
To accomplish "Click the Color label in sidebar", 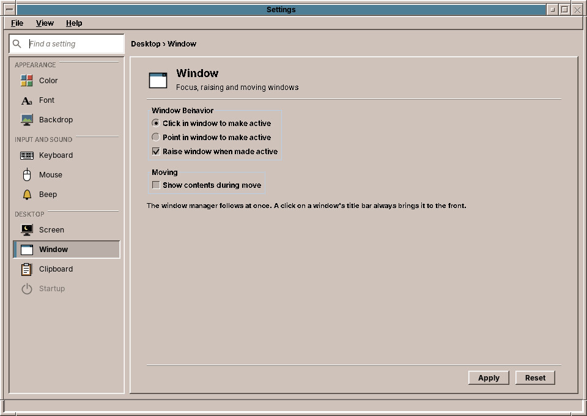I will coord(48,81).
